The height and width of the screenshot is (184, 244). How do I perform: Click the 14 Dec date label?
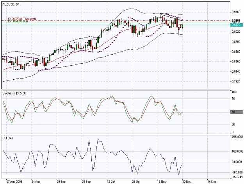pos(212,182)
